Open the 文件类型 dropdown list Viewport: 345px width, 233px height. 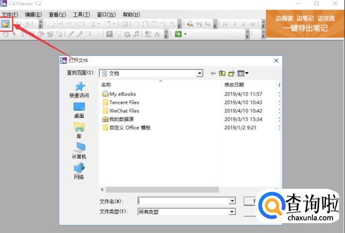click(x=232, y=212)
